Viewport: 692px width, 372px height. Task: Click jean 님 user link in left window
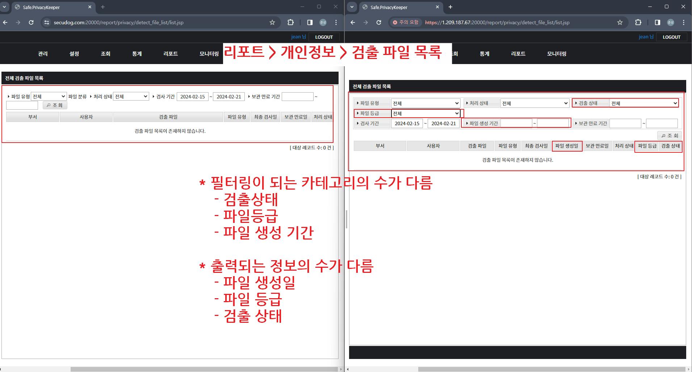point(298,37)
